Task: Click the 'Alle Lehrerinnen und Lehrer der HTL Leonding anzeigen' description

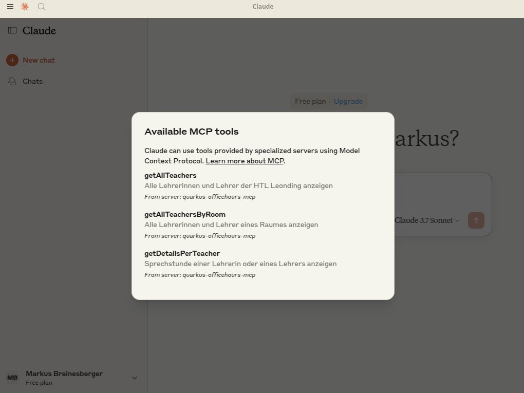Action: [x=238, y=185]
